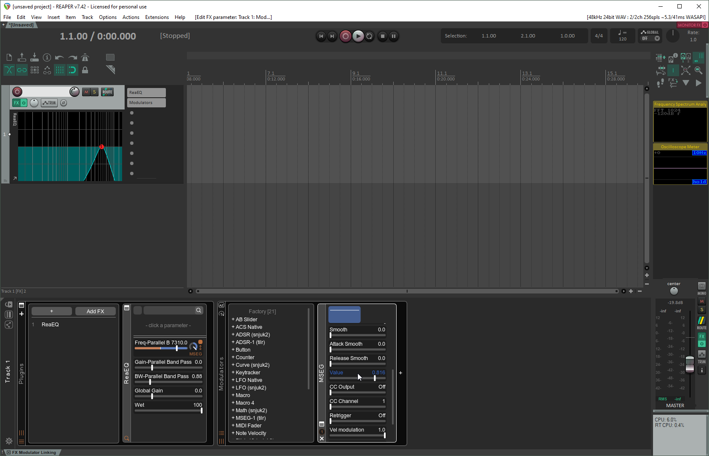This screenshot has height=456, width=709.
Task: Open the Actions menu
Action: coord(131,17)
